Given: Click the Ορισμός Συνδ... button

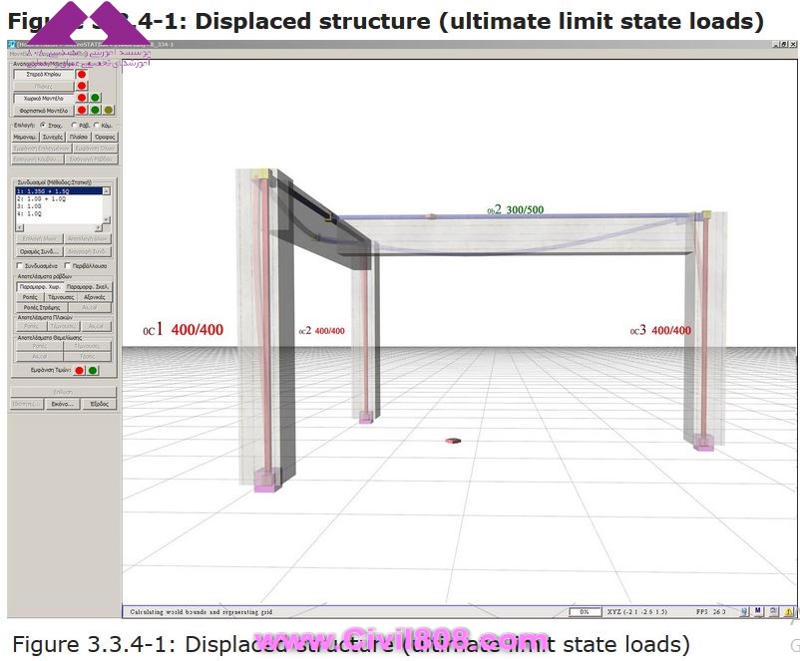Looking at the screenshot, I should click(40, 251).
